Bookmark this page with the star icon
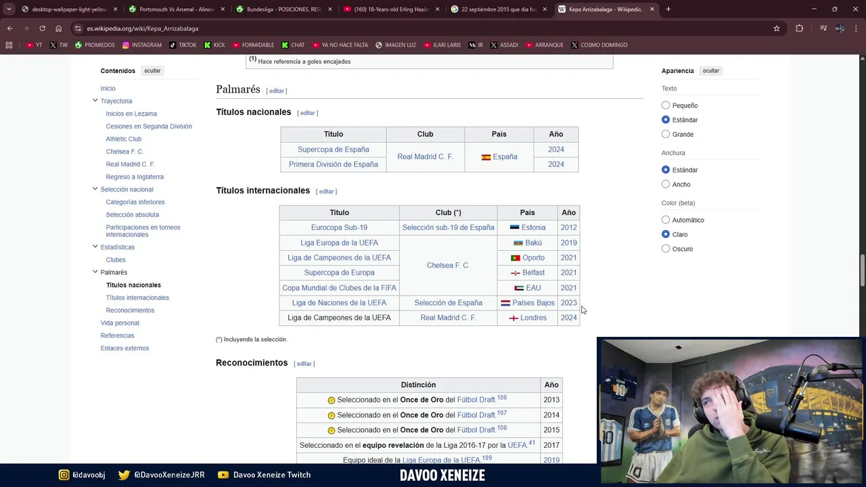The width and height of the screenshot is (866, 487). click(x=777, y=28)
